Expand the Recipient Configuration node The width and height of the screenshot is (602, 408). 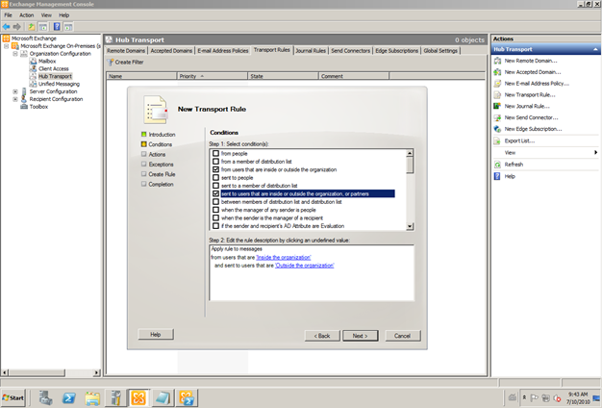pyautogui.click(x=15, y=99)
